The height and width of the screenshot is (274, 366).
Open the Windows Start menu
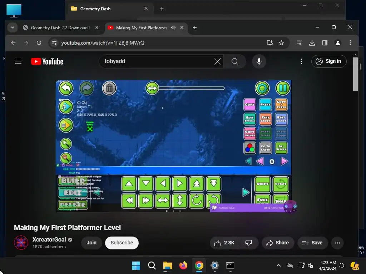coord(136,265)
